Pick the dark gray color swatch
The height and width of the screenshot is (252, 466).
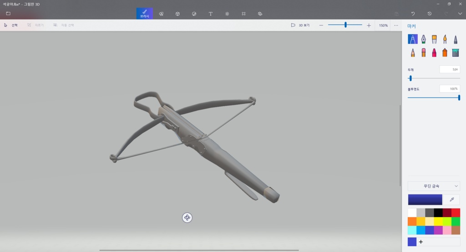coord(430,212)
